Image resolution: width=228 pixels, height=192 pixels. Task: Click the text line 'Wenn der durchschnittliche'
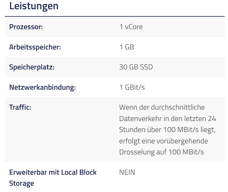(x=162, y=107)
